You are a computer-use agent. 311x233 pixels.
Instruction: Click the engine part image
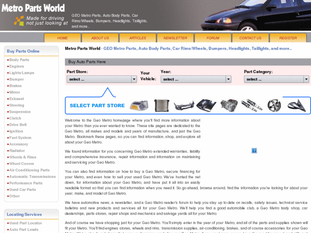click(229, 106)
